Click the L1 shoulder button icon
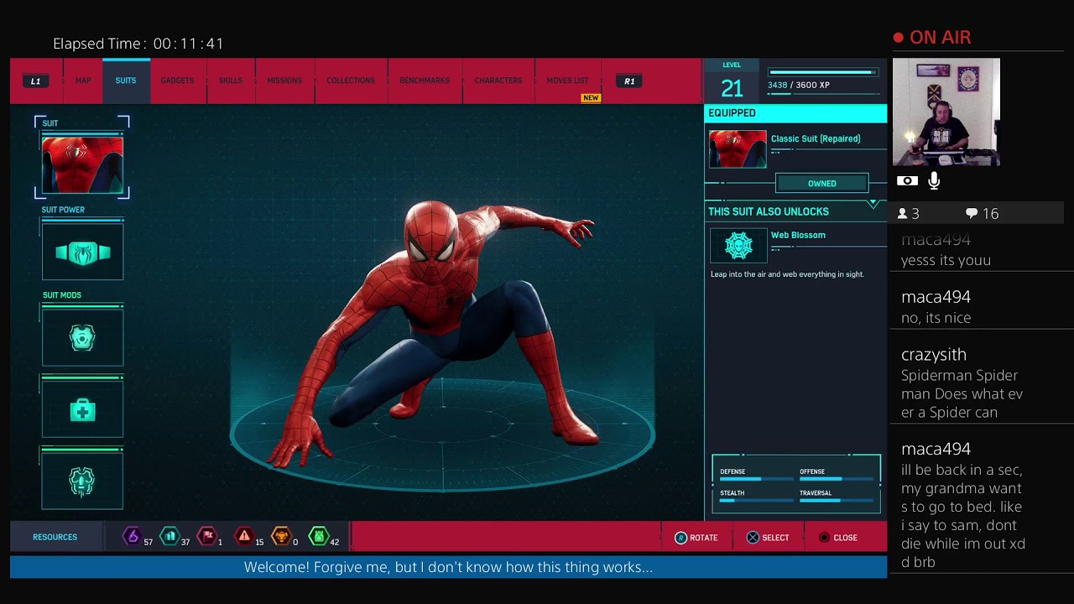The height and width of the screenshot is (604, 1074). coord(35,81)
